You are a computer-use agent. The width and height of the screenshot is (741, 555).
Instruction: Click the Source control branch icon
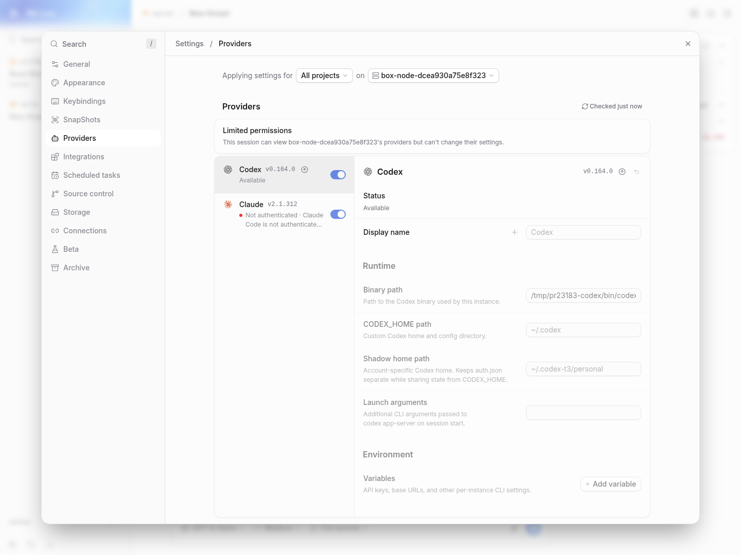55,194
